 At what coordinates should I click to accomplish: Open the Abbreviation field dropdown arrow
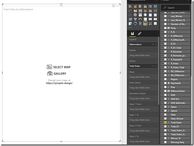(x=153, y=44)
